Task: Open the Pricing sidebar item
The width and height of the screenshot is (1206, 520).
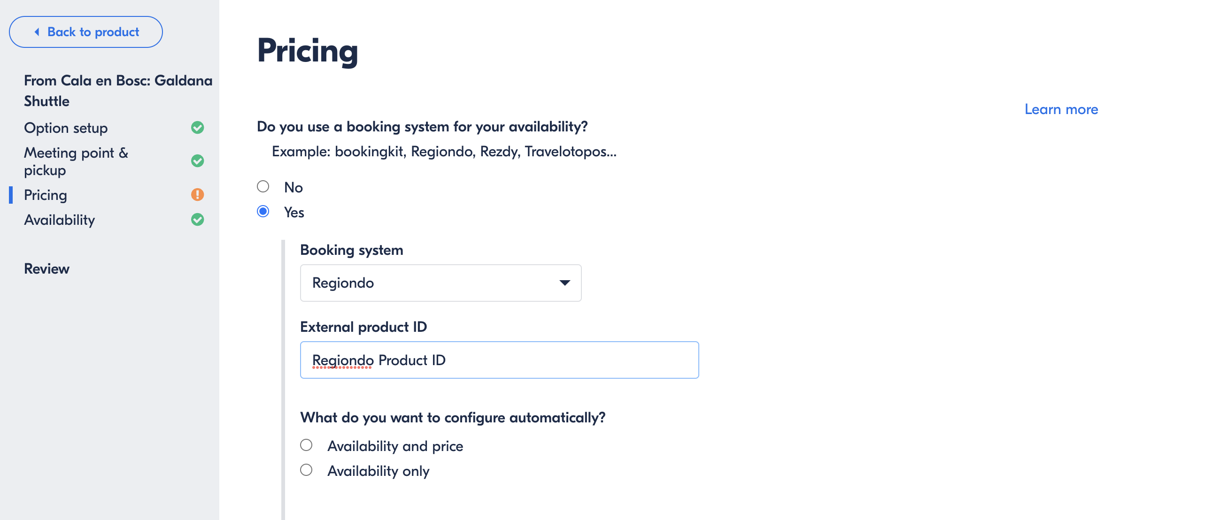Action: 46,195
